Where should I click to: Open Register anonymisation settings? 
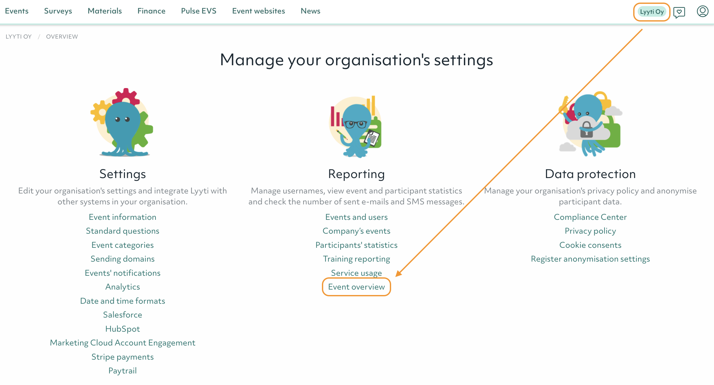[590, 259]
